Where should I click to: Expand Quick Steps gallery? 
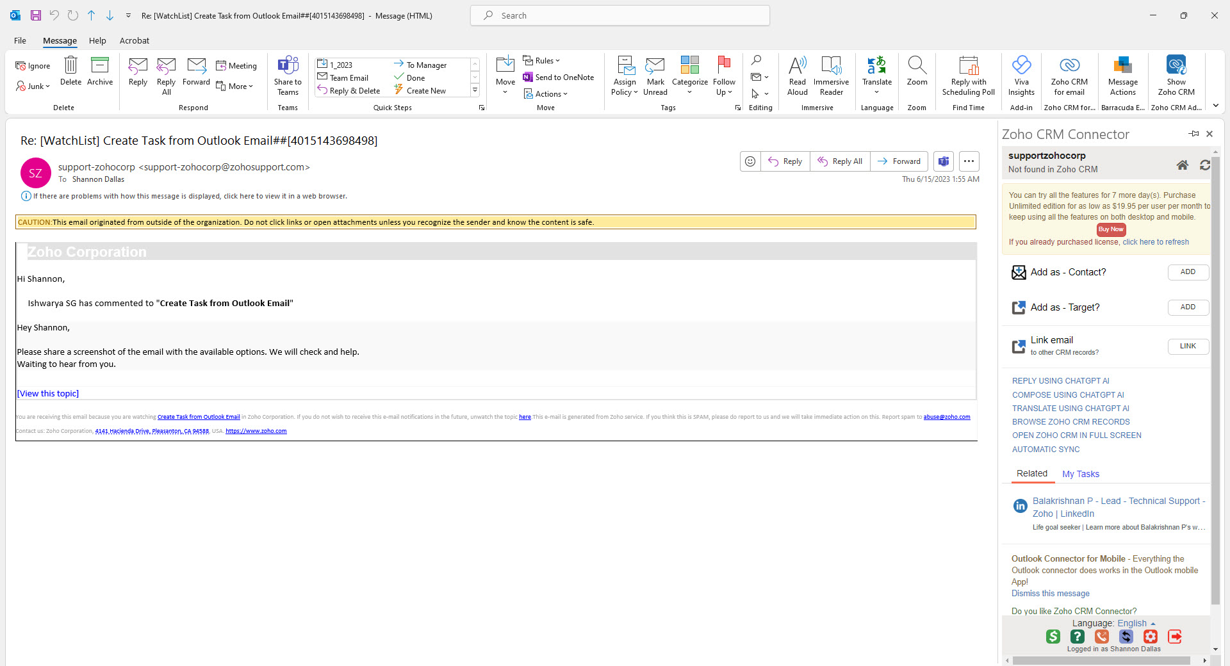coord(475,91)
